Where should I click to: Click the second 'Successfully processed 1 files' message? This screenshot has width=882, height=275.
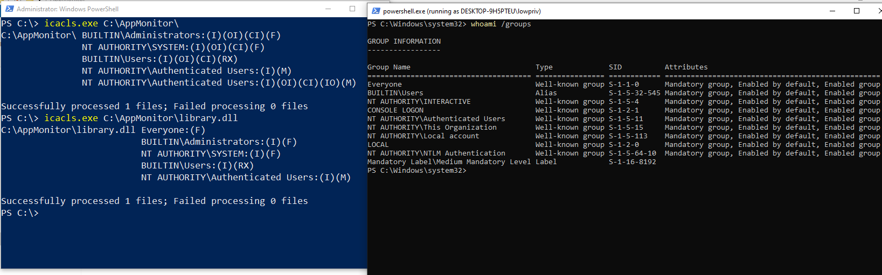[x=155, y=201]
